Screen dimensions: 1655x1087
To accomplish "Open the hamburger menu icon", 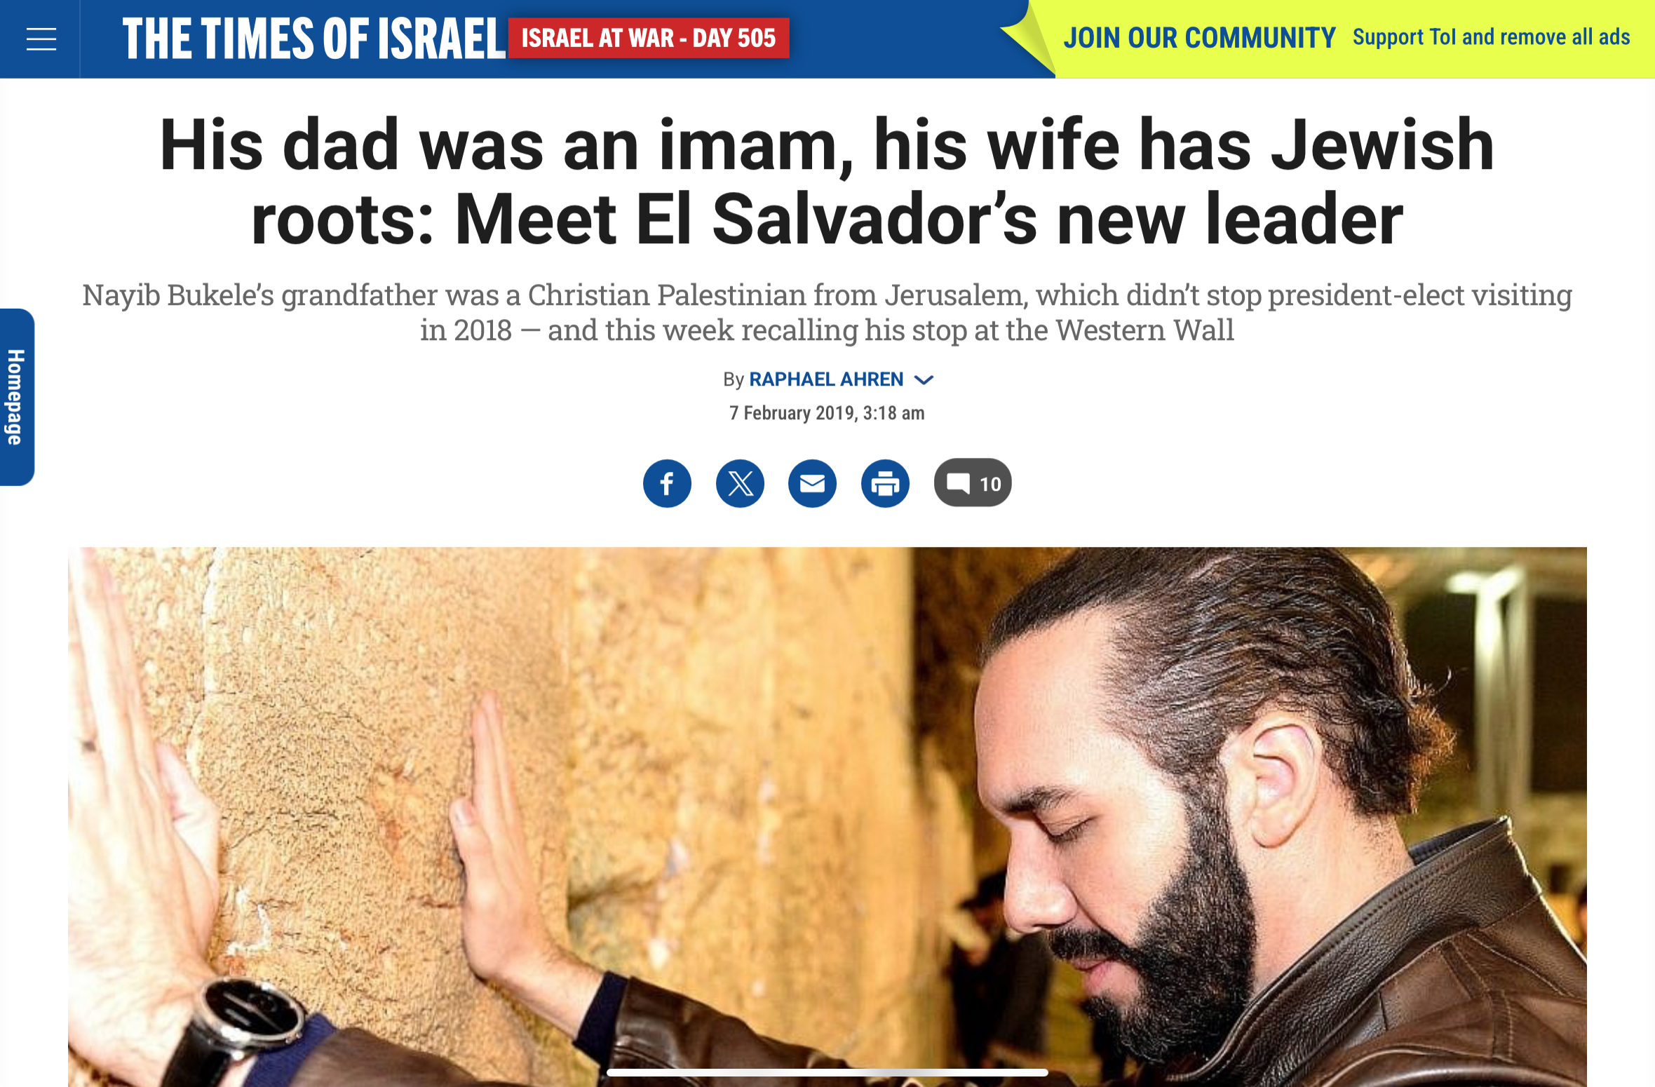I will point(41,39).
